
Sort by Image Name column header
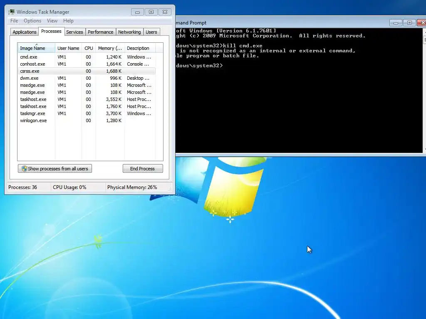click(36, 48)
